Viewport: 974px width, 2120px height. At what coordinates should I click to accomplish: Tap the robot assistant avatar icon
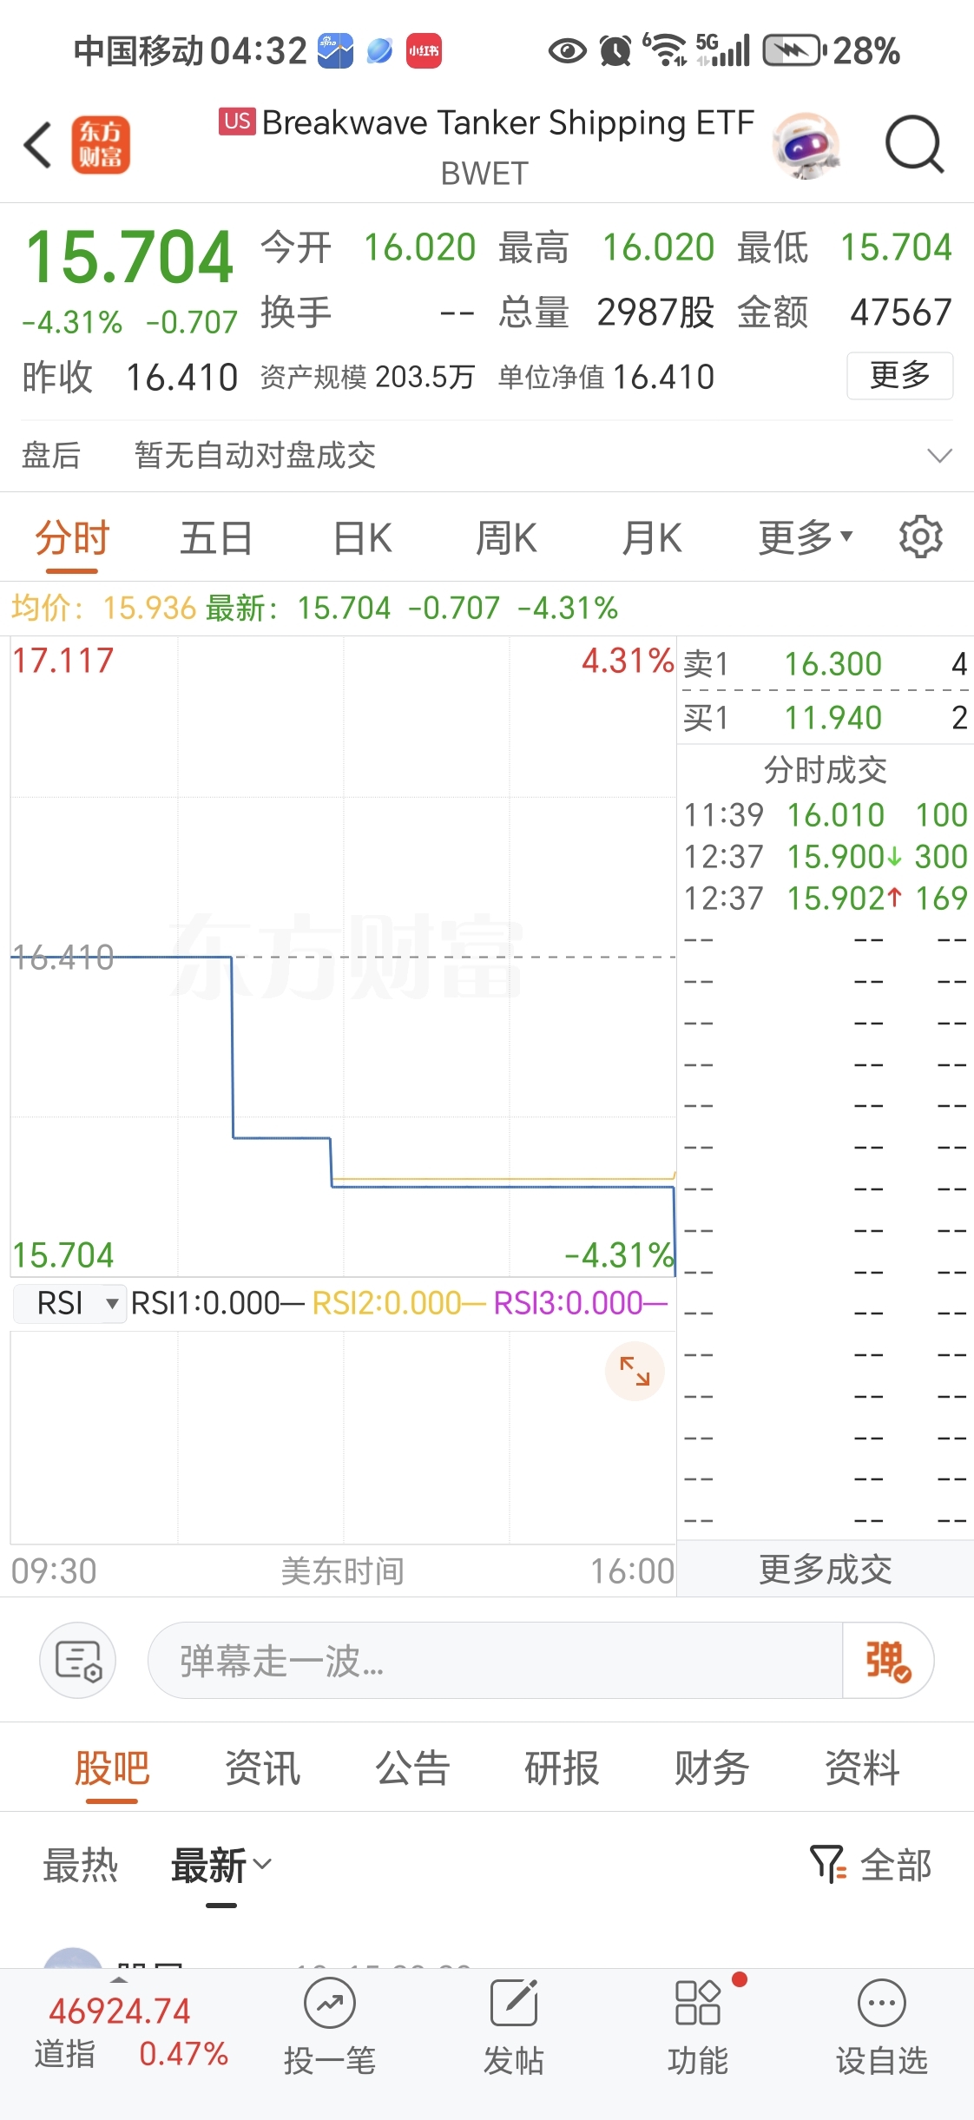coord(805,146)
